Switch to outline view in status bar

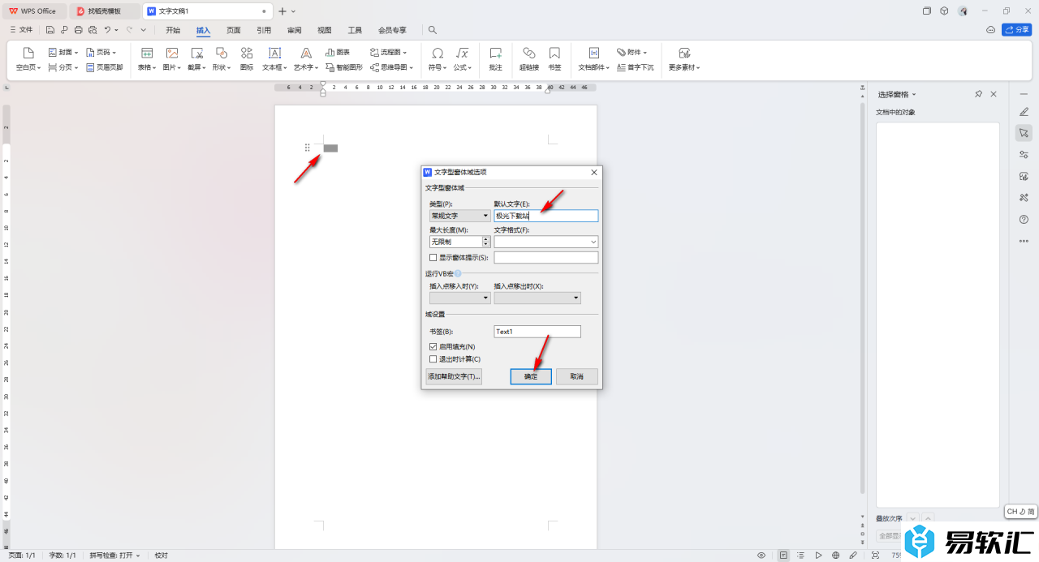pos(800,556)
